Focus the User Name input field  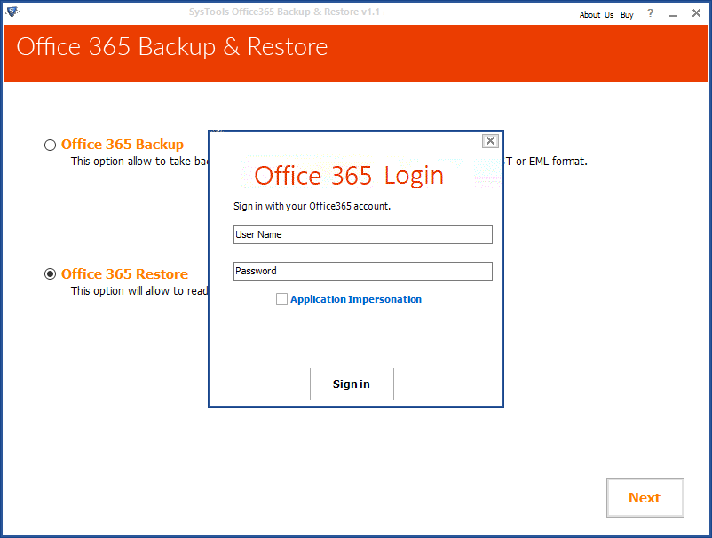coord(363,234)
